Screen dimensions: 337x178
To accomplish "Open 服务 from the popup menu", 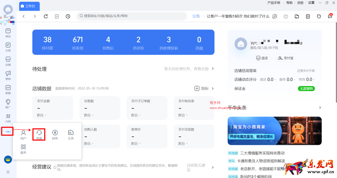I will [x=23, y=149].
